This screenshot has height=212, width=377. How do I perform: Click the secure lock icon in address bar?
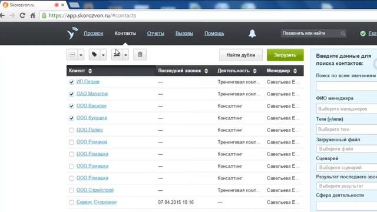click(44, 16)
